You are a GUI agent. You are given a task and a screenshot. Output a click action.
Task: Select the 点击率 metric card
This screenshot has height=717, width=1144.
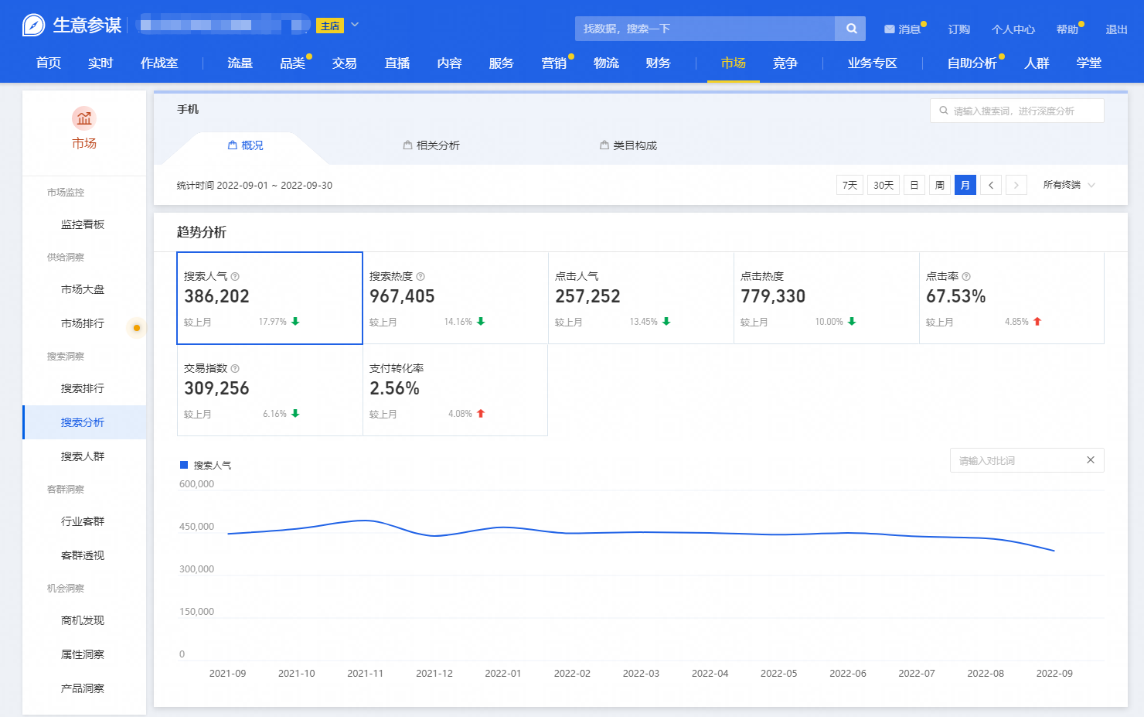point(1012,298)
